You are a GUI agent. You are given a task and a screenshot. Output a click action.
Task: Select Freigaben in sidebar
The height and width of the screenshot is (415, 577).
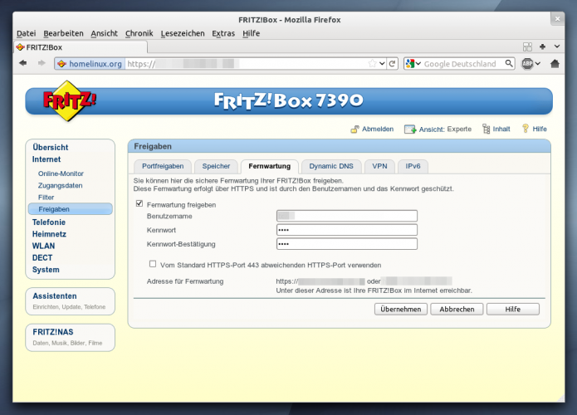point(71,209)
